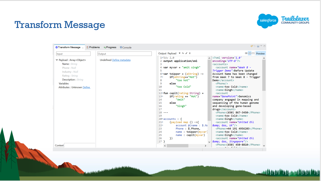
Task: Toggle the Preview button
Action: coord(260,54)
